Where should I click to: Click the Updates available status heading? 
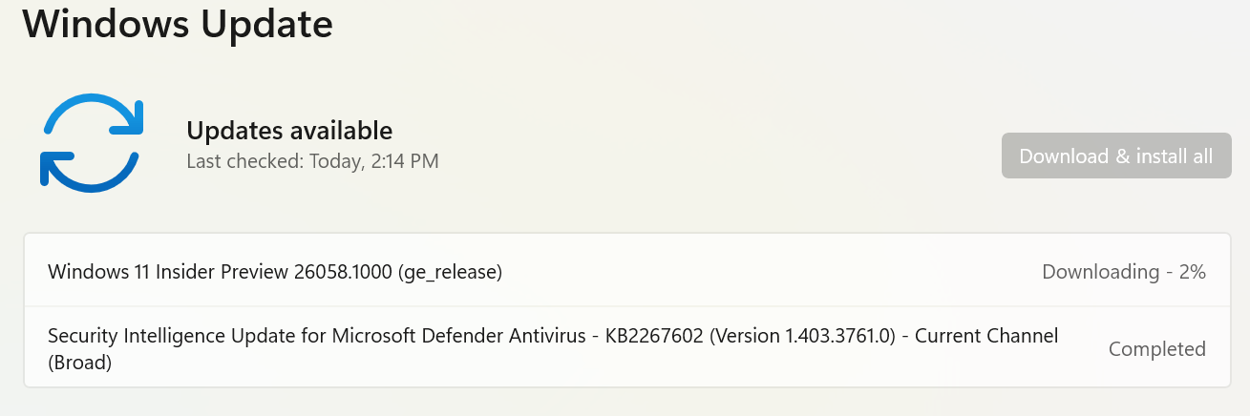pos(289,130)
